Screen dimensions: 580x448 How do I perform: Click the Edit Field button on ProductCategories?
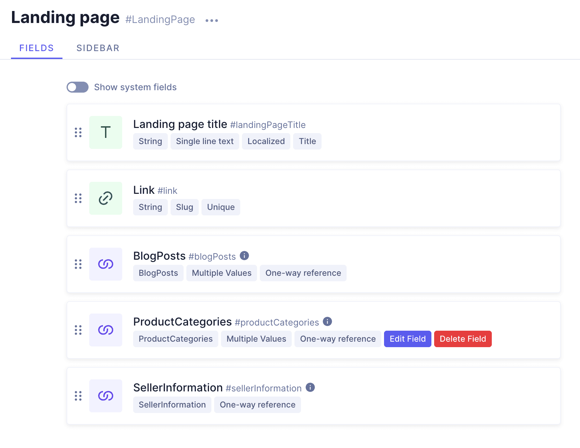(407, 339)
